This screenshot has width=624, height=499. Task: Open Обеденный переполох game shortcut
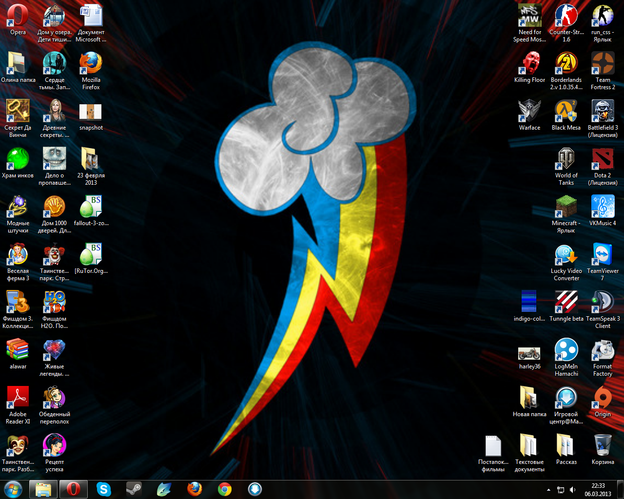54,405
